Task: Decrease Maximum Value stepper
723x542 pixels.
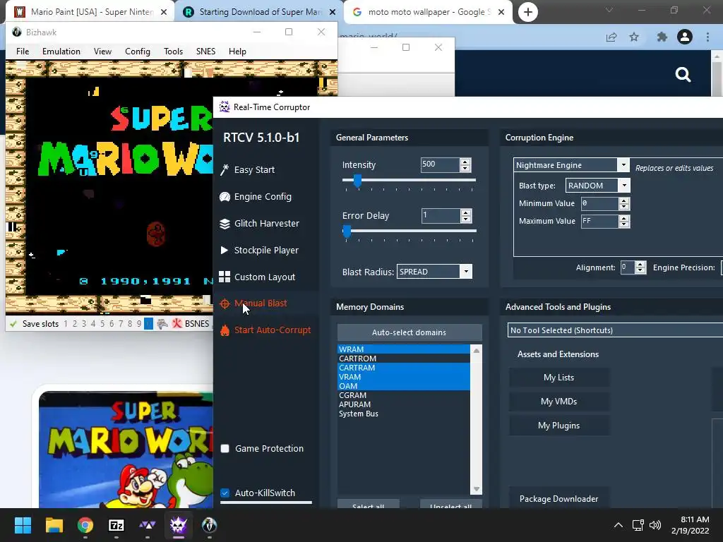Action: tap(624, 224)
